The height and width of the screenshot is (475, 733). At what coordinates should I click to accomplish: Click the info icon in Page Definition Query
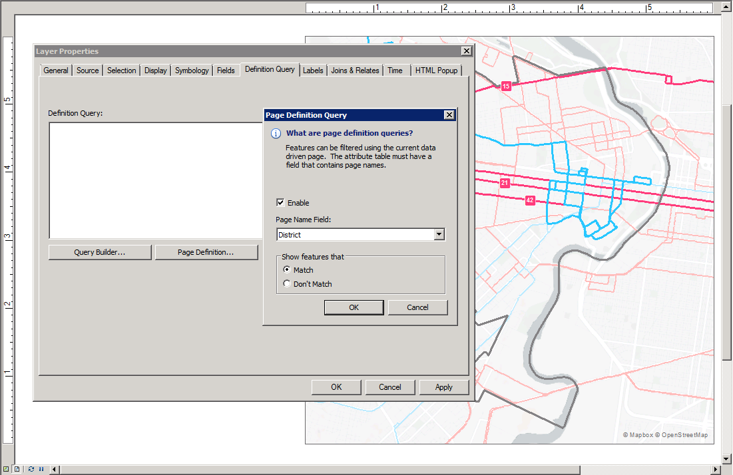tap(275, 133)
